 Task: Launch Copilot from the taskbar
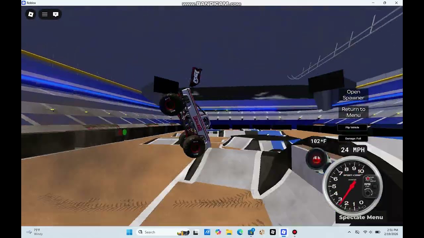[218, 232]
